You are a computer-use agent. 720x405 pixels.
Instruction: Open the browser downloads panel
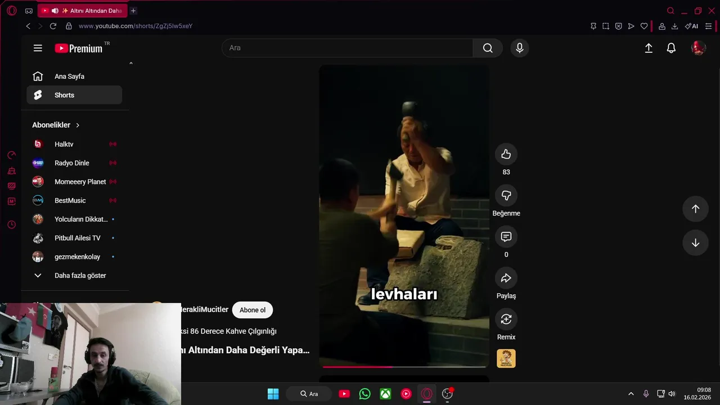click(x=674, y=26)
